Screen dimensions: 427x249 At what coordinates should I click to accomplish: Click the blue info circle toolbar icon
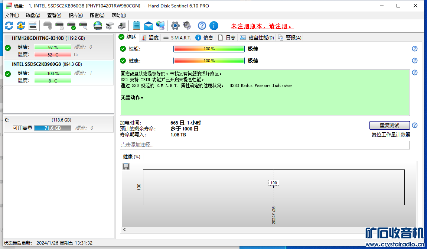(x=214, y=26)
